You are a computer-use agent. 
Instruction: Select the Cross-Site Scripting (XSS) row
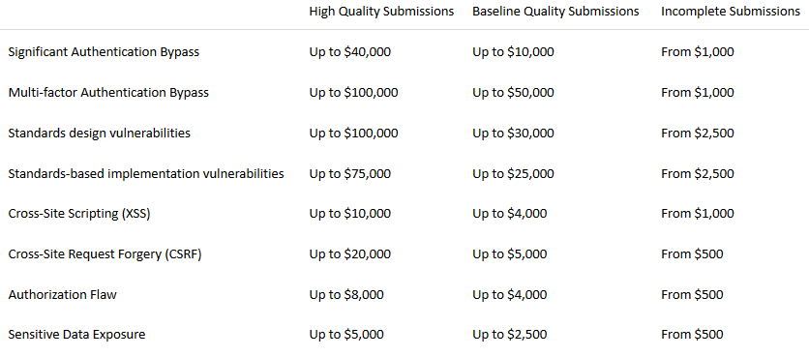click(404, 214)
